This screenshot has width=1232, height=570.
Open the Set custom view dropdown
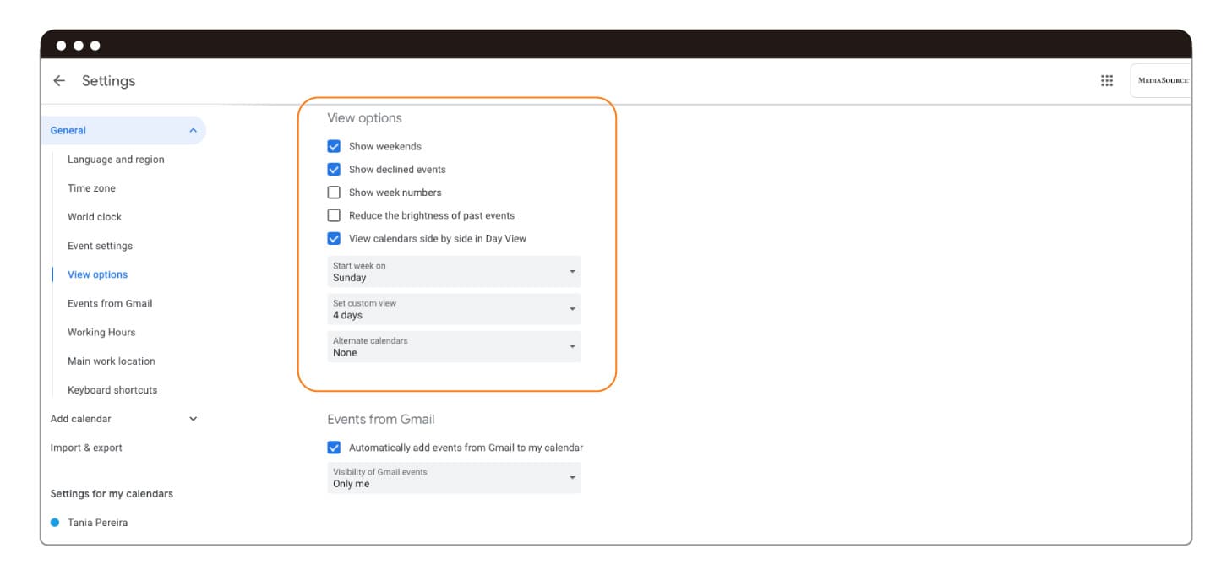coord(454,309)
